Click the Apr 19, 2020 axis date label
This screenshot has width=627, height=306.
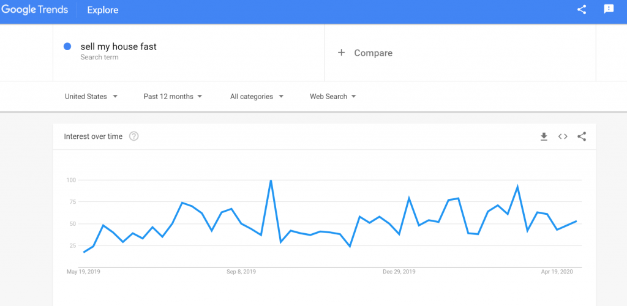point(557,272)
